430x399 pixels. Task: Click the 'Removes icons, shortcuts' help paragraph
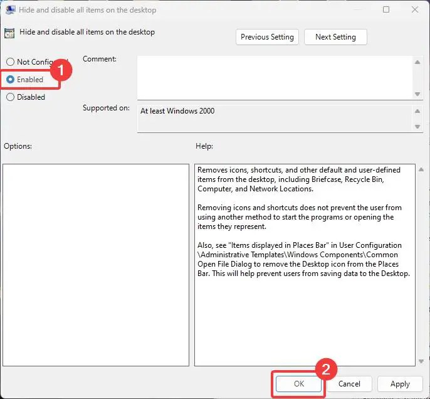[298, 179]
